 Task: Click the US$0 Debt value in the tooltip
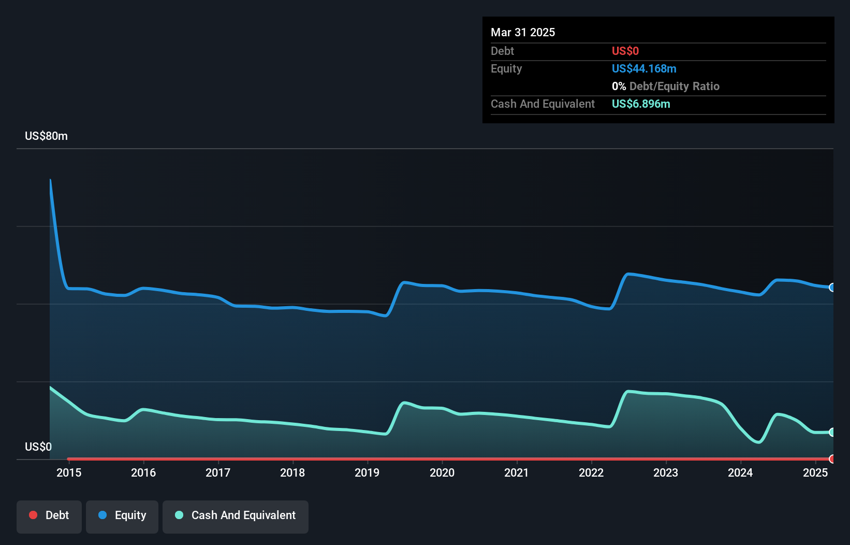[625, 51]
